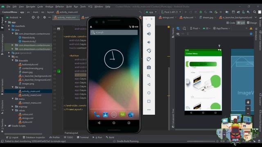Screen dimensions: 262x147
Task: Open the Browser globe app on emulator
Action: 131,114
